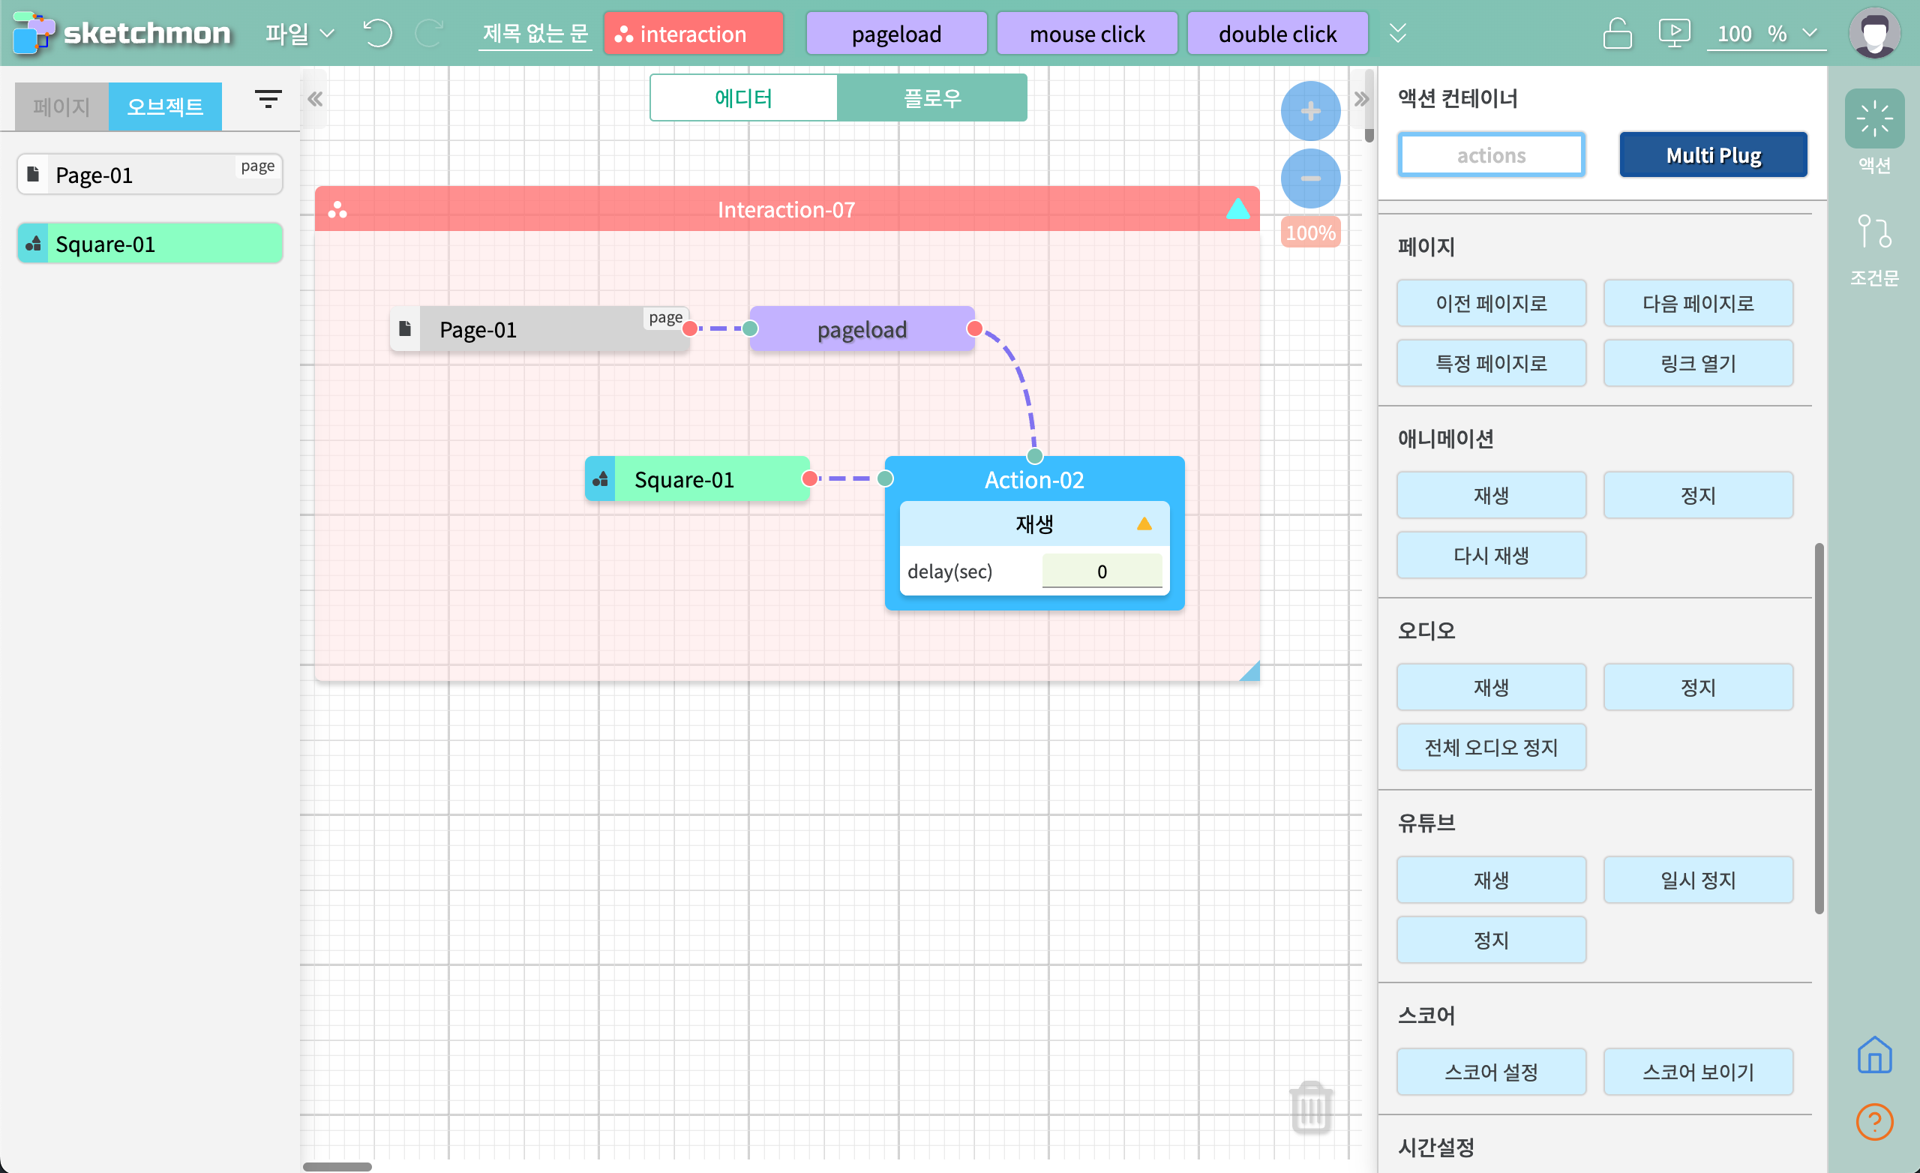Screen dimensions: 1920x1173
Task: Click the canvas zoom in plus button
Action: (1309, 111)
